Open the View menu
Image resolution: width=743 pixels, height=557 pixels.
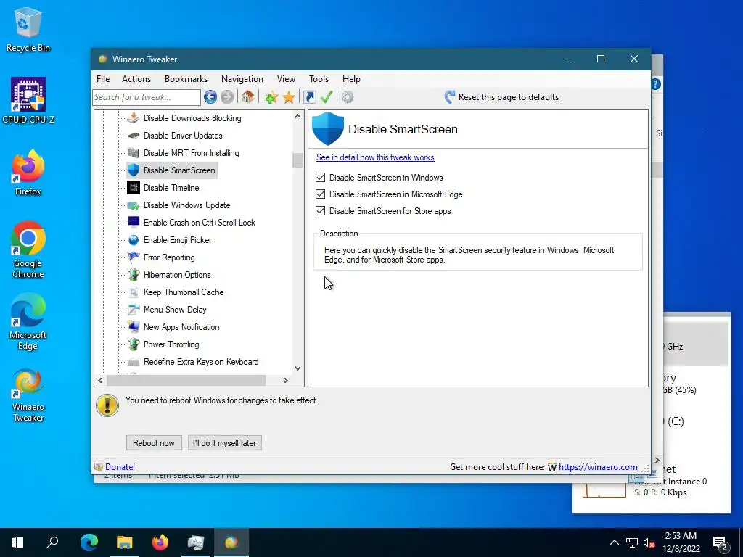286,79
